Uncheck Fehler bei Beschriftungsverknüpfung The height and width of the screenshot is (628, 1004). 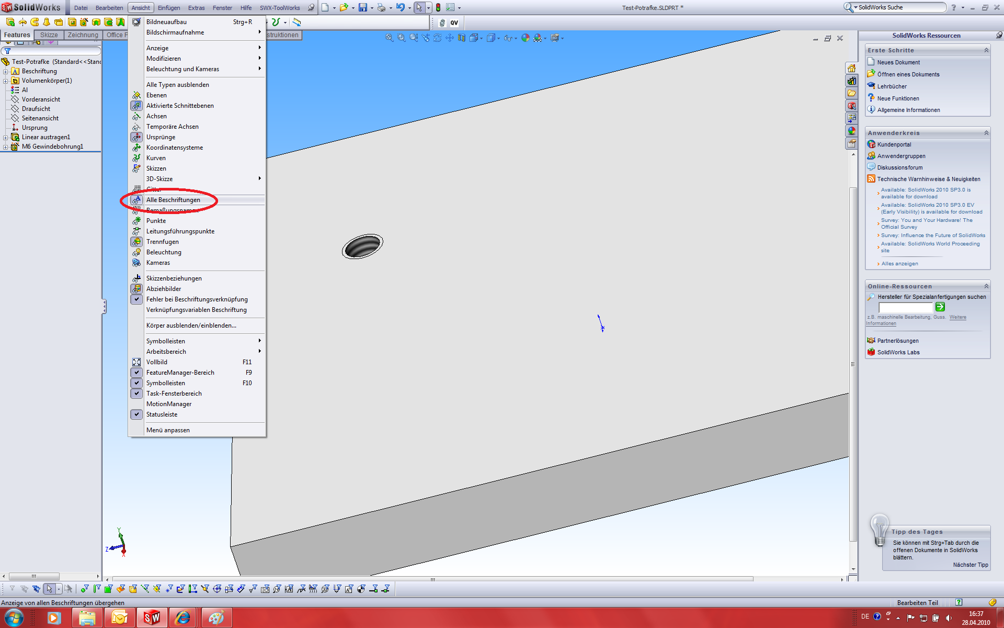(x=197, y=299)
